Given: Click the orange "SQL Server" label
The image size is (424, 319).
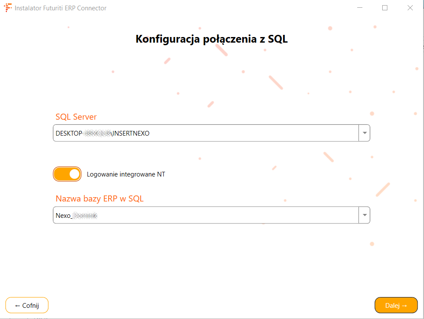Looking at the screenshot, I should pos(76,117).
